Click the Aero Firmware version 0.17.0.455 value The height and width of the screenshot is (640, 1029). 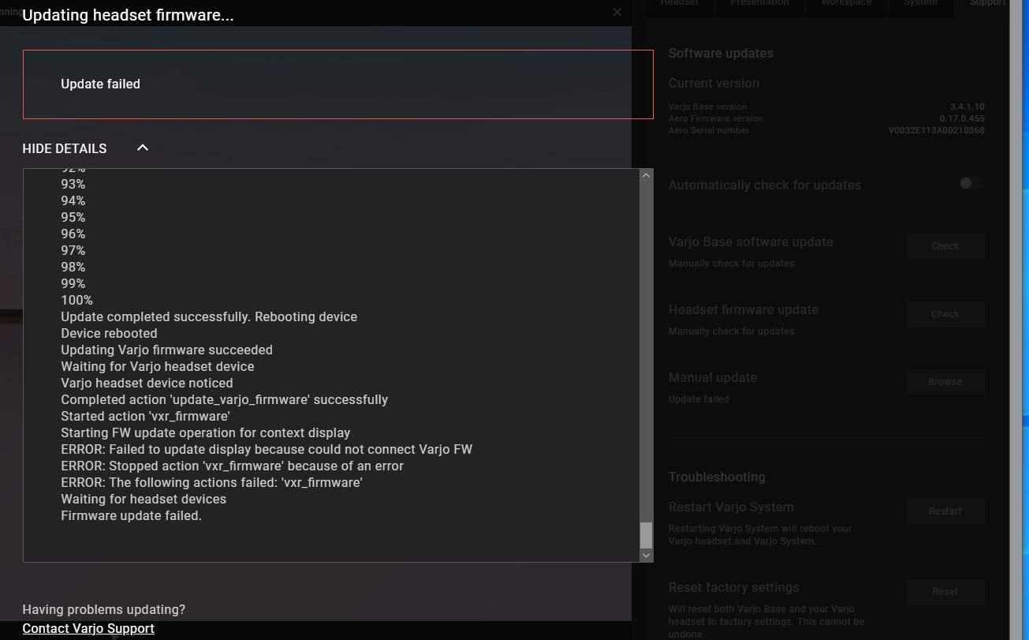(961, 118)
